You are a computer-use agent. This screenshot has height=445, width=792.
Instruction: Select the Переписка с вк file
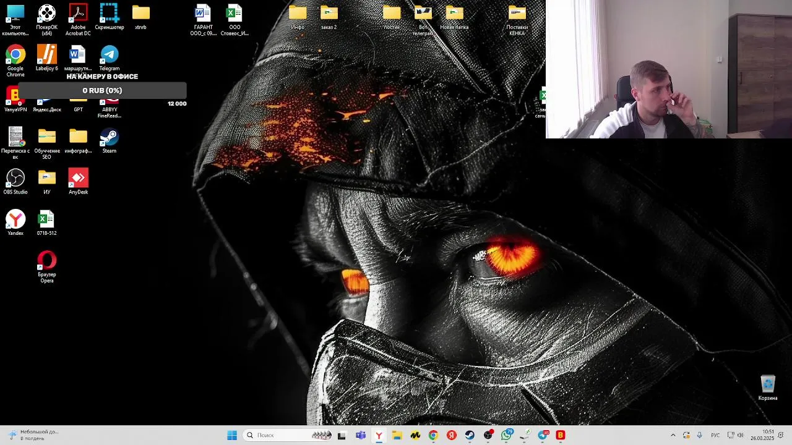click(x=15, y=143)
